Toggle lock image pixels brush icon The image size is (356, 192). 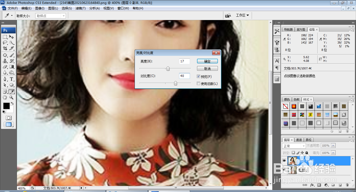tap(298, 153)
